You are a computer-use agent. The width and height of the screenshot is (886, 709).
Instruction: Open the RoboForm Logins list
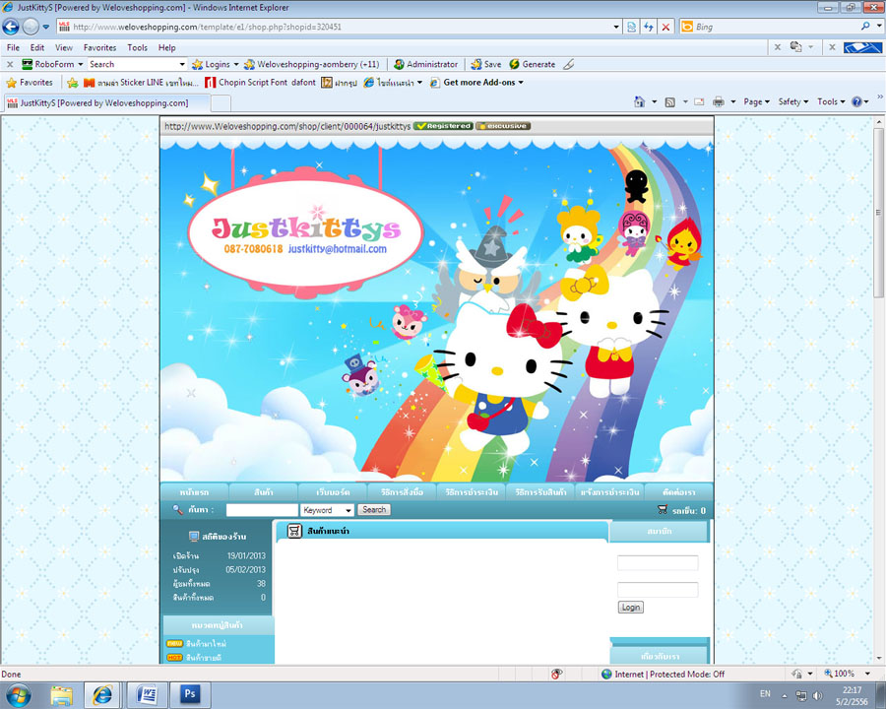click(216, 64)
